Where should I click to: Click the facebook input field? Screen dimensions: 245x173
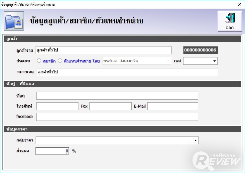tap(117, 117)
